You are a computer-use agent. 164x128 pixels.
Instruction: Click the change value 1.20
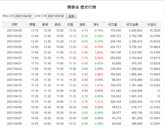[85, 47]
